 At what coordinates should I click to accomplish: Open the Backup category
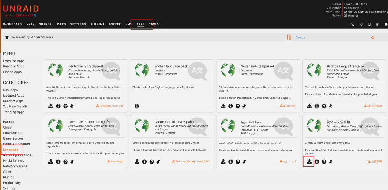tap(9, 122)
